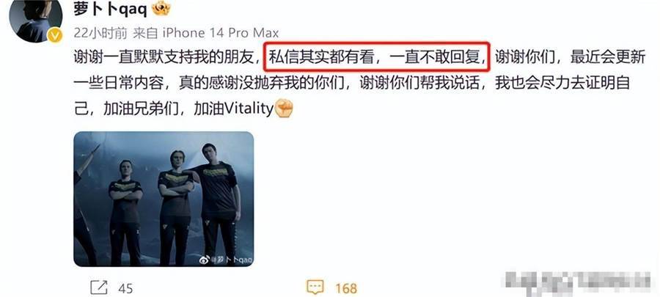This screenshot has height=297, width=660.
Task: Open comments via the speech bubble icon
Action: point(315,287)
